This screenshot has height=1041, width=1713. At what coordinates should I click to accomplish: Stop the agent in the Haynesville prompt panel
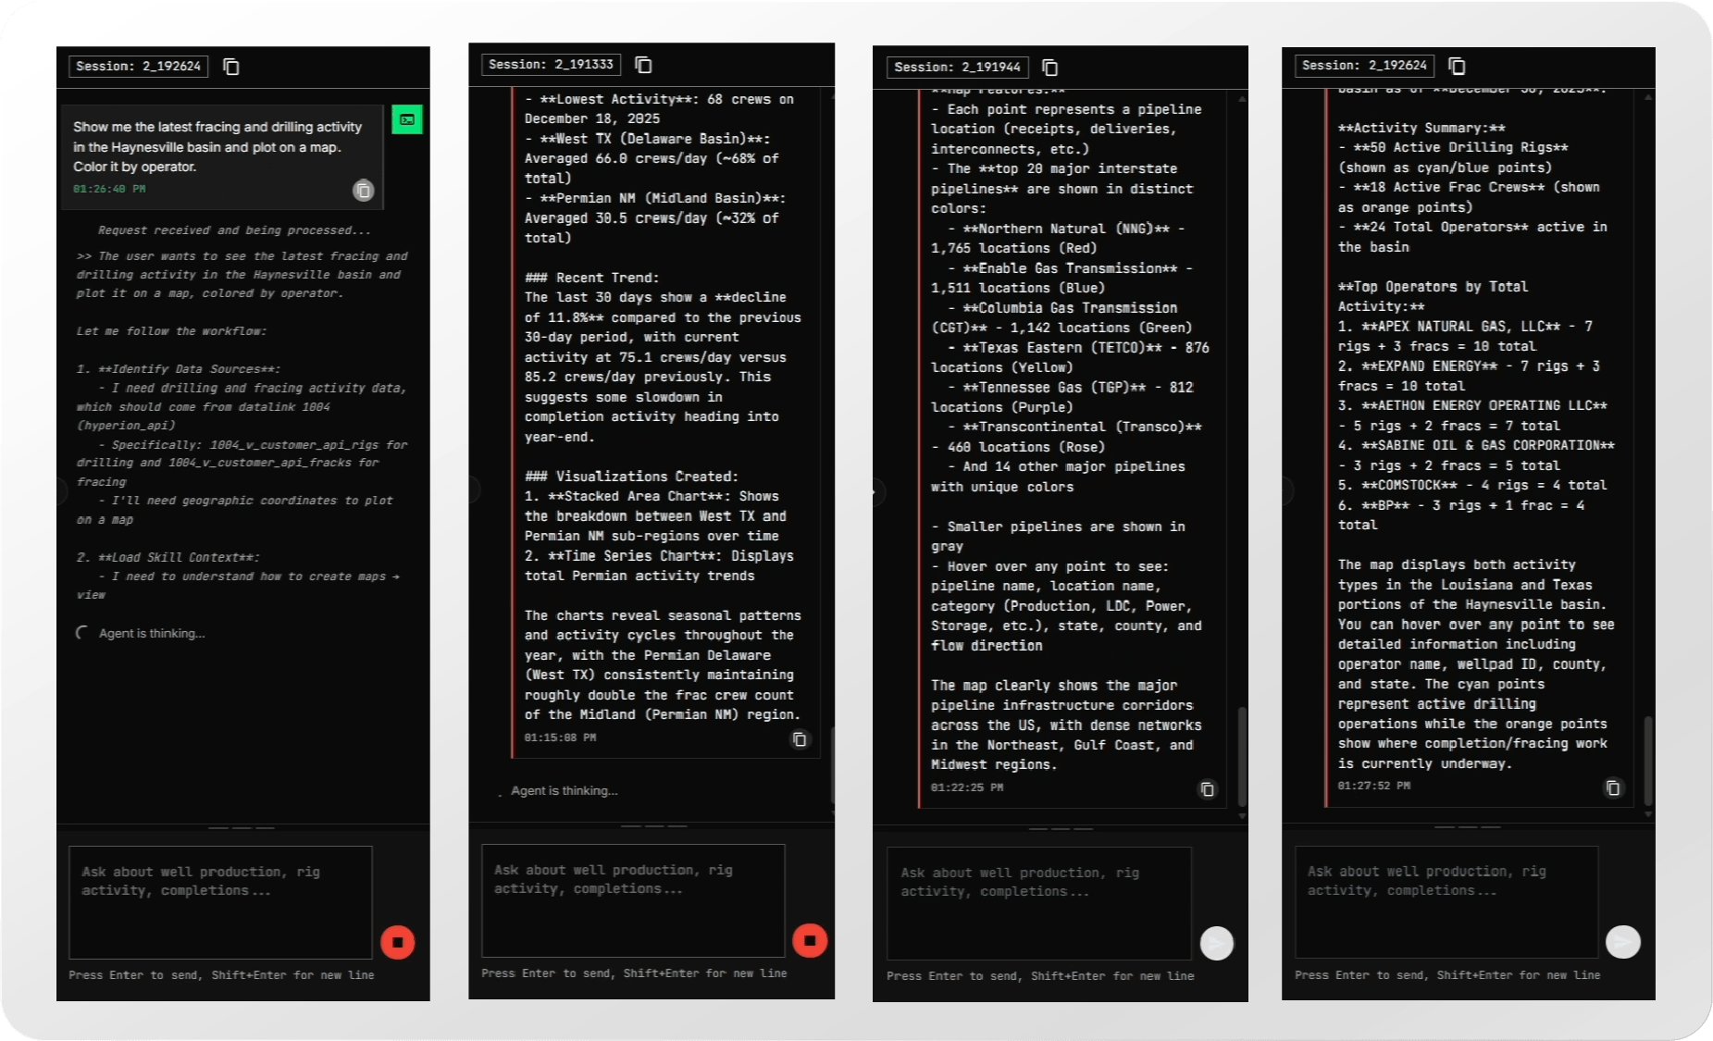coord(398,943)
